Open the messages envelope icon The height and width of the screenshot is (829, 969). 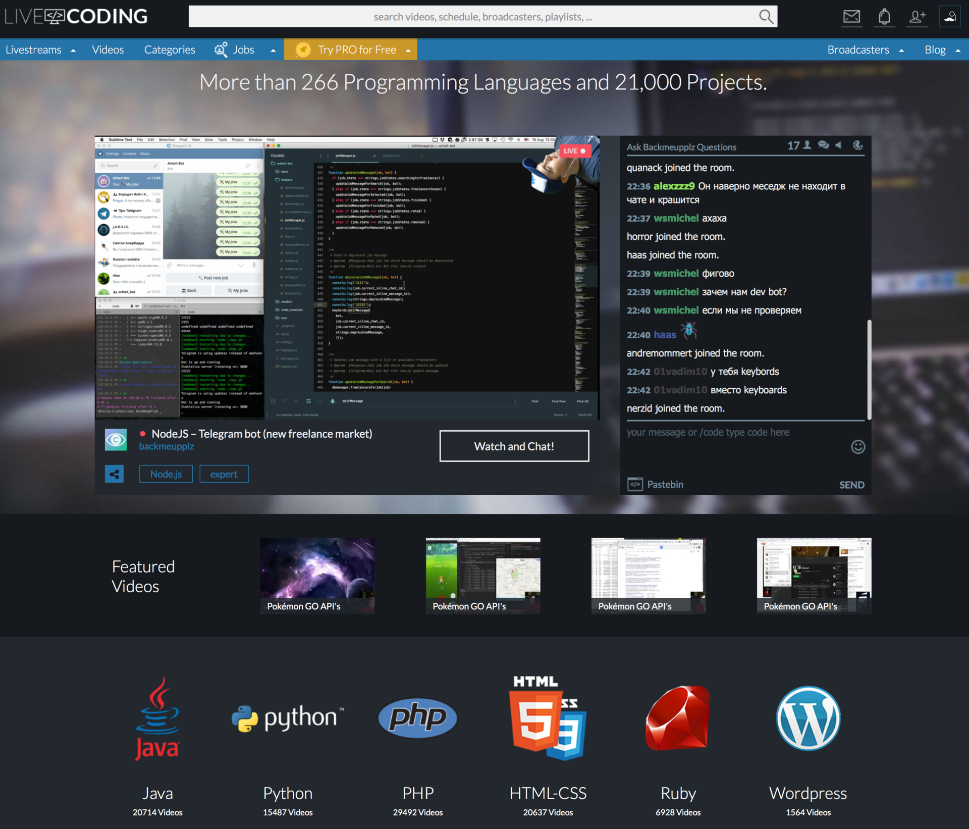851,17
